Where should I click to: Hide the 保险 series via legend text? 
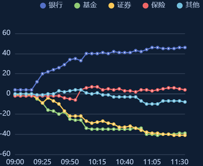(x=158, y=5)
